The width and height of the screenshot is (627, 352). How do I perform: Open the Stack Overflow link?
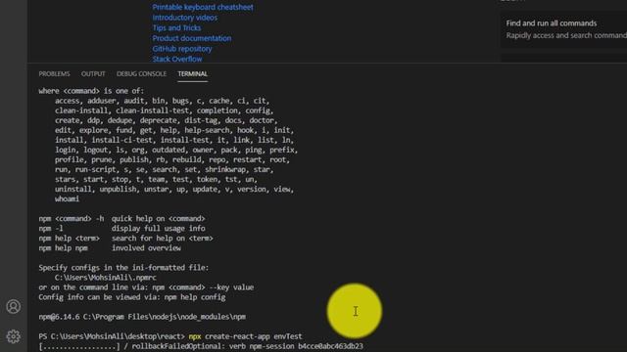177,59
